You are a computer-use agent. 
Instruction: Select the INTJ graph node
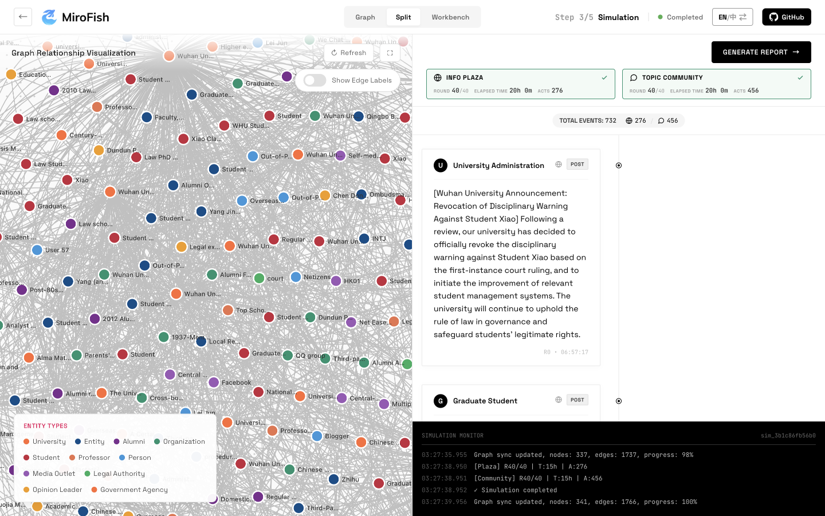click(364, 239)
